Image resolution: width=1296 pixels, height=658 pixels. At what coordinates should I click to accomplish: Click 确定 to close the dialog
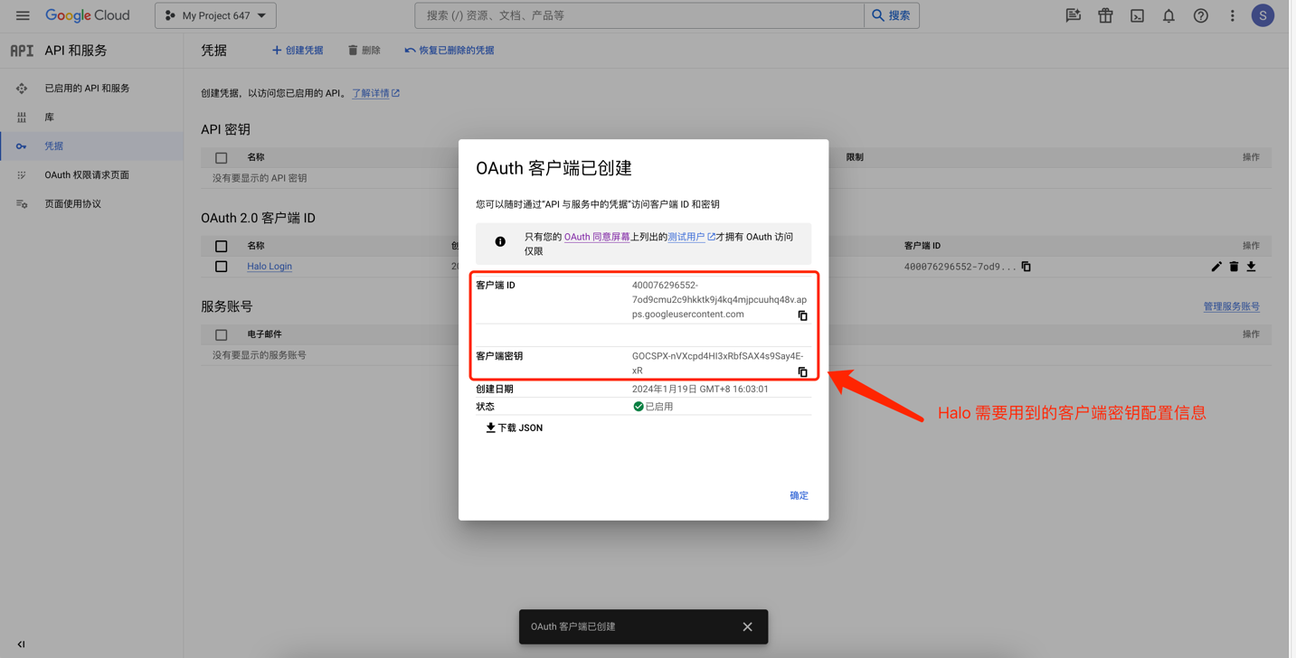[x=799, y=495]
